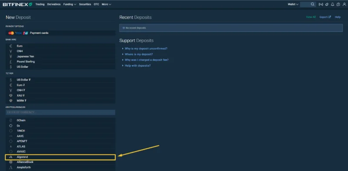Viewport: 348px width, 171px height.
Task: Select 0Chain cryptocurrency
Action: (60, 121)
